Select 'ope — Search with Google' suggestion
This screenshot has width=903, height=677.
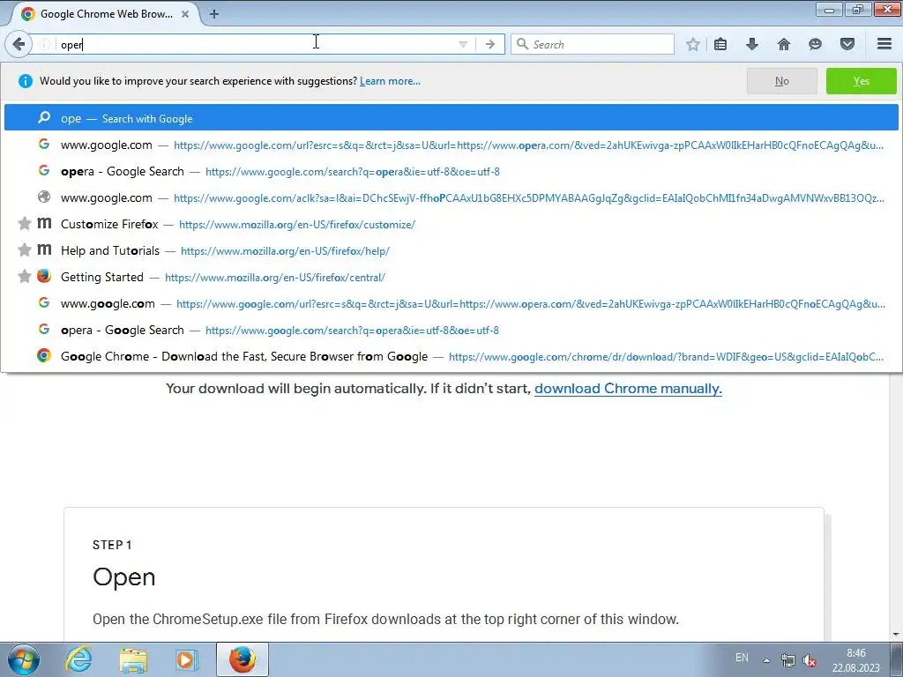[451, 117]
